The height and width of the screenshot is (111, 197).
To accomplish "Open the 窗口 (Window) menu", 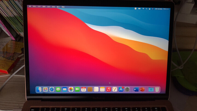I will 58,7.
